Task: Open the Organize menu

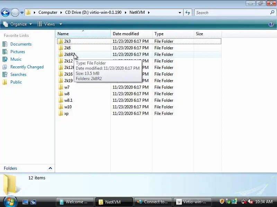Action: tap(18, 24)
